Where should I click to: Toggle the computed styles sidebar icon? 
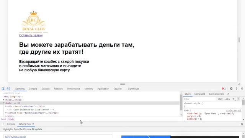pyautogui.click(x=238, y=99)
